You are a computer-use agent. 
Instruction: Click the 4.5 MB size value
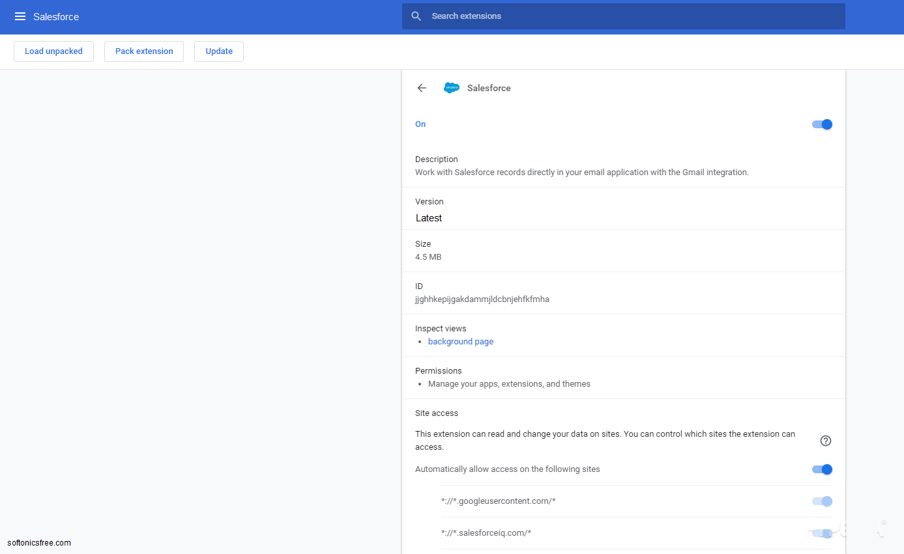coord(428,257)
